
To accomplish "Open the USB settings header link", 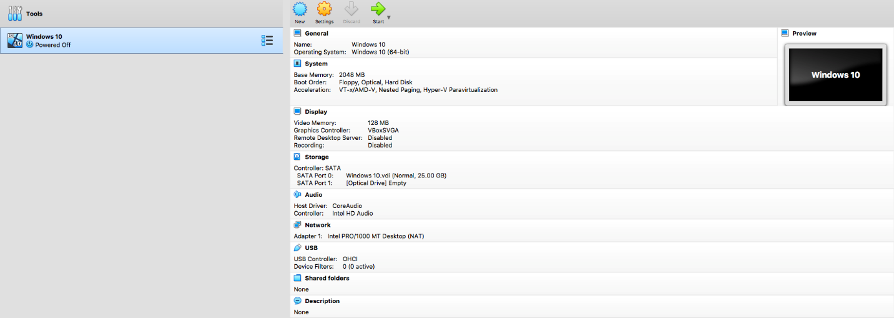I will point(311,248).
